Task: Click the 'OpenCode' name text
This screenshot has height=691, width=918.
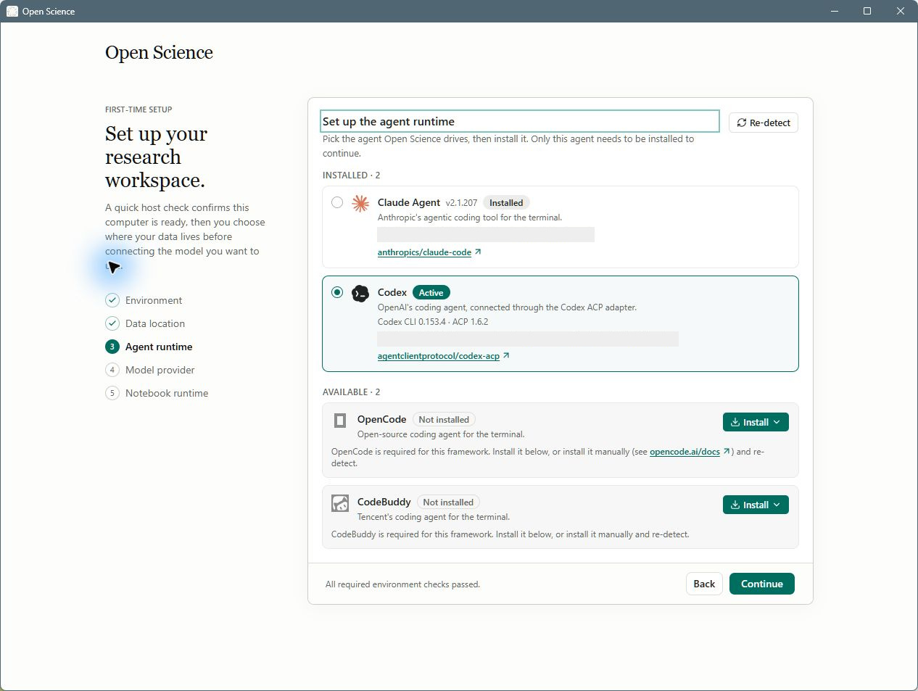Action: [x=382, y=419]
